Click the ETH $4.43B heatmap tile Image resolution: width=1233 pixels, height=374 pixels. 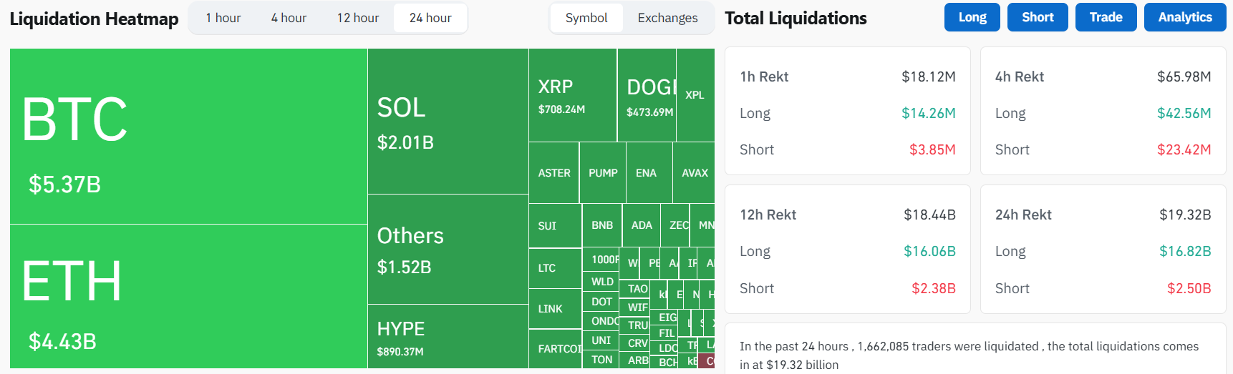click(188, 296)
